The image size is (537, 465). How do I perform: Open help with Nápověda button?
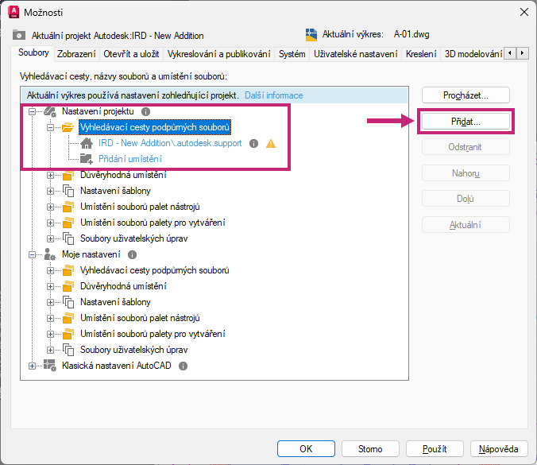(x=499, y=449)
